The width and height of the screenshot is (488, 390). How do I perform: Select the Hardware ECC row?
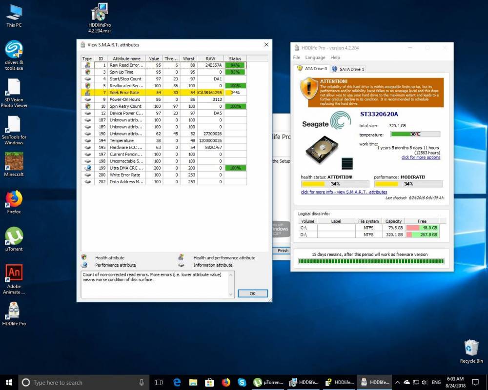tap(163, 147)
